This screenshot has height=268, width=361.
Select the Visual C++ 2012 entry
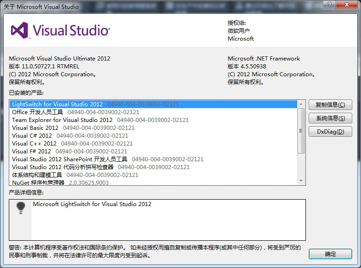point(153,144)
